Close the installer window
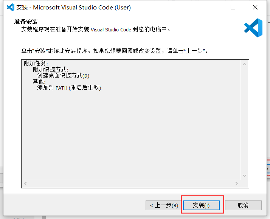 (255, 7)
